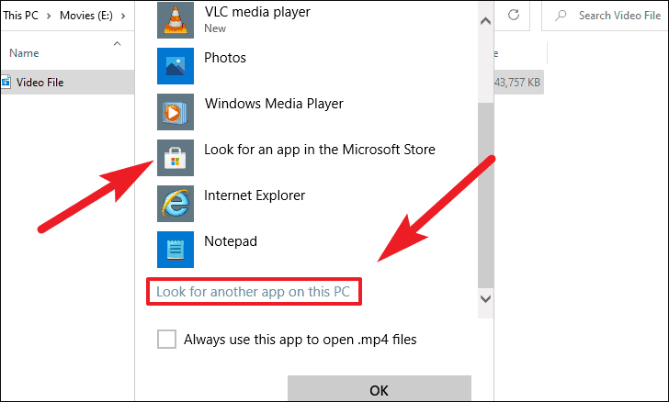Confirm with the OK button
Screen dimensions: 669x402
click(x=380, y=388)
